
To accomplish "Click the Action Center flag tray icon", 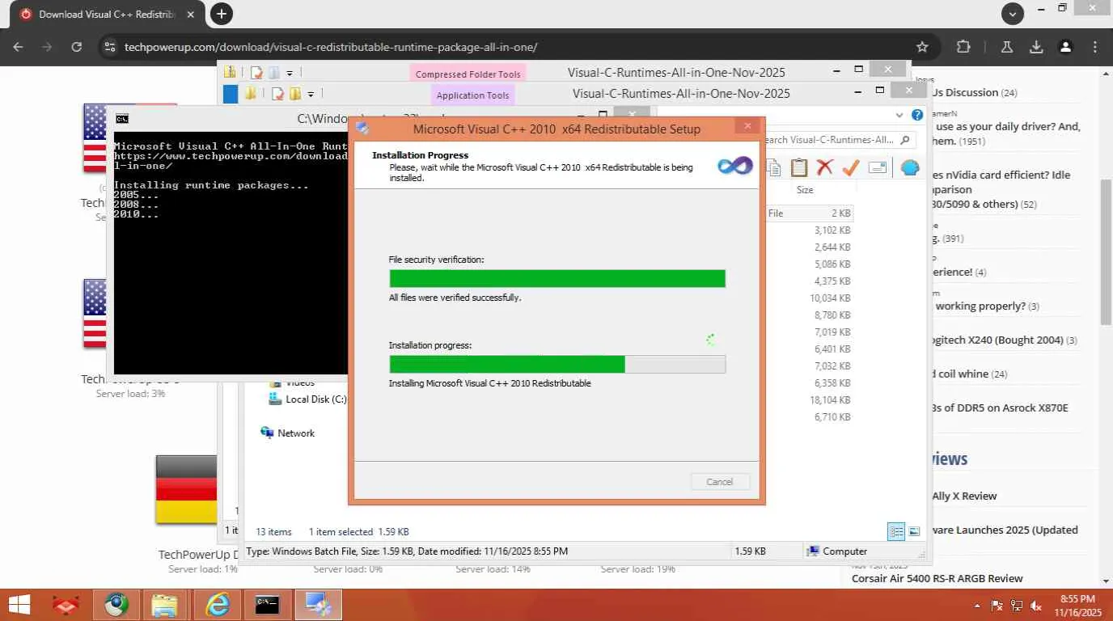I will (x=997, y=606).
